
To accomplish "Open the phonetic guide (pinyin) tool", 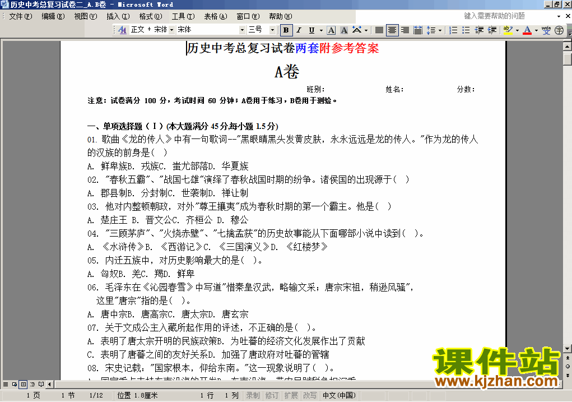I will pos(546,30).
